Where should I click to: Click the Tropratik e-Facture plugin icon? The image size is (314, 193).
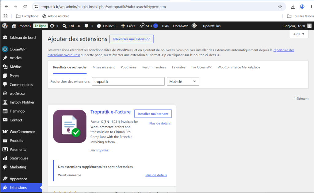pos(70,126)
